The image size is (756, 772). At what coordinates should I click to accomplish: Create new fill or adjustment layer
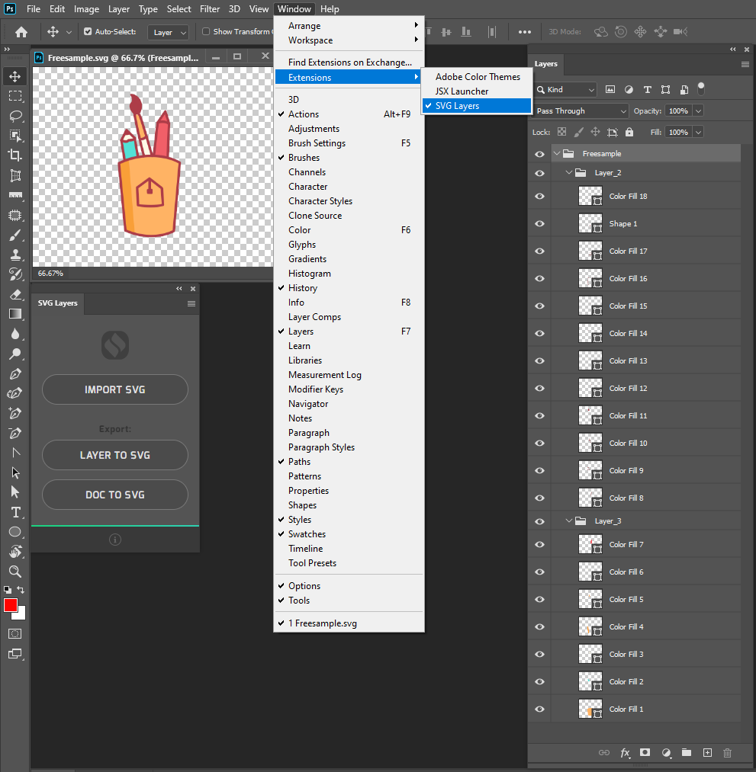click(x=666, y=752)
